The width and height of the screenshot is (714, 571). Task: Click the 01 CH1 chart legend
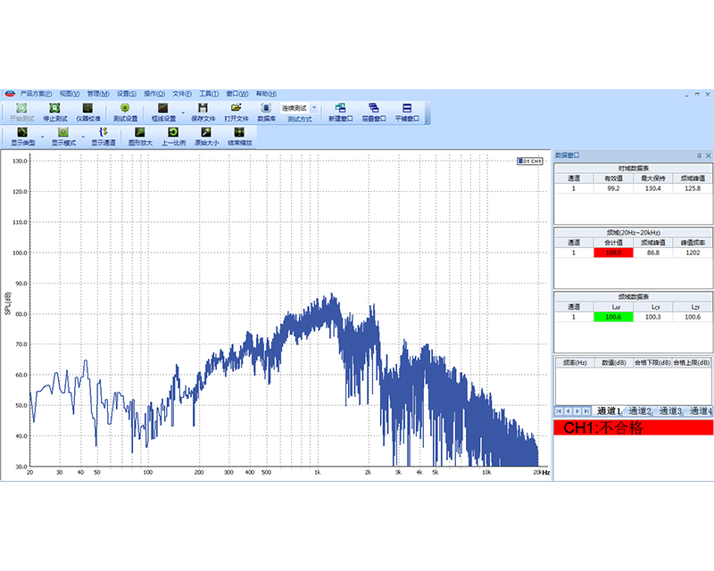pyautogui.click(x=530, y=161)
